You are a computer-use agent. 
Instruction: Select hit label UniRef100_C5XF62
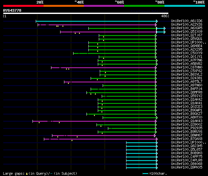coord(187,71)
